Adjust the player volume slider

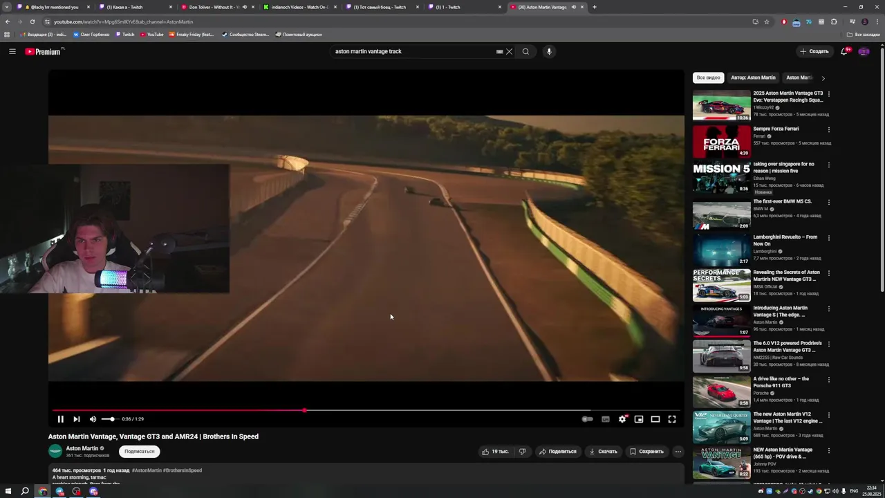(x=109, y=419)
